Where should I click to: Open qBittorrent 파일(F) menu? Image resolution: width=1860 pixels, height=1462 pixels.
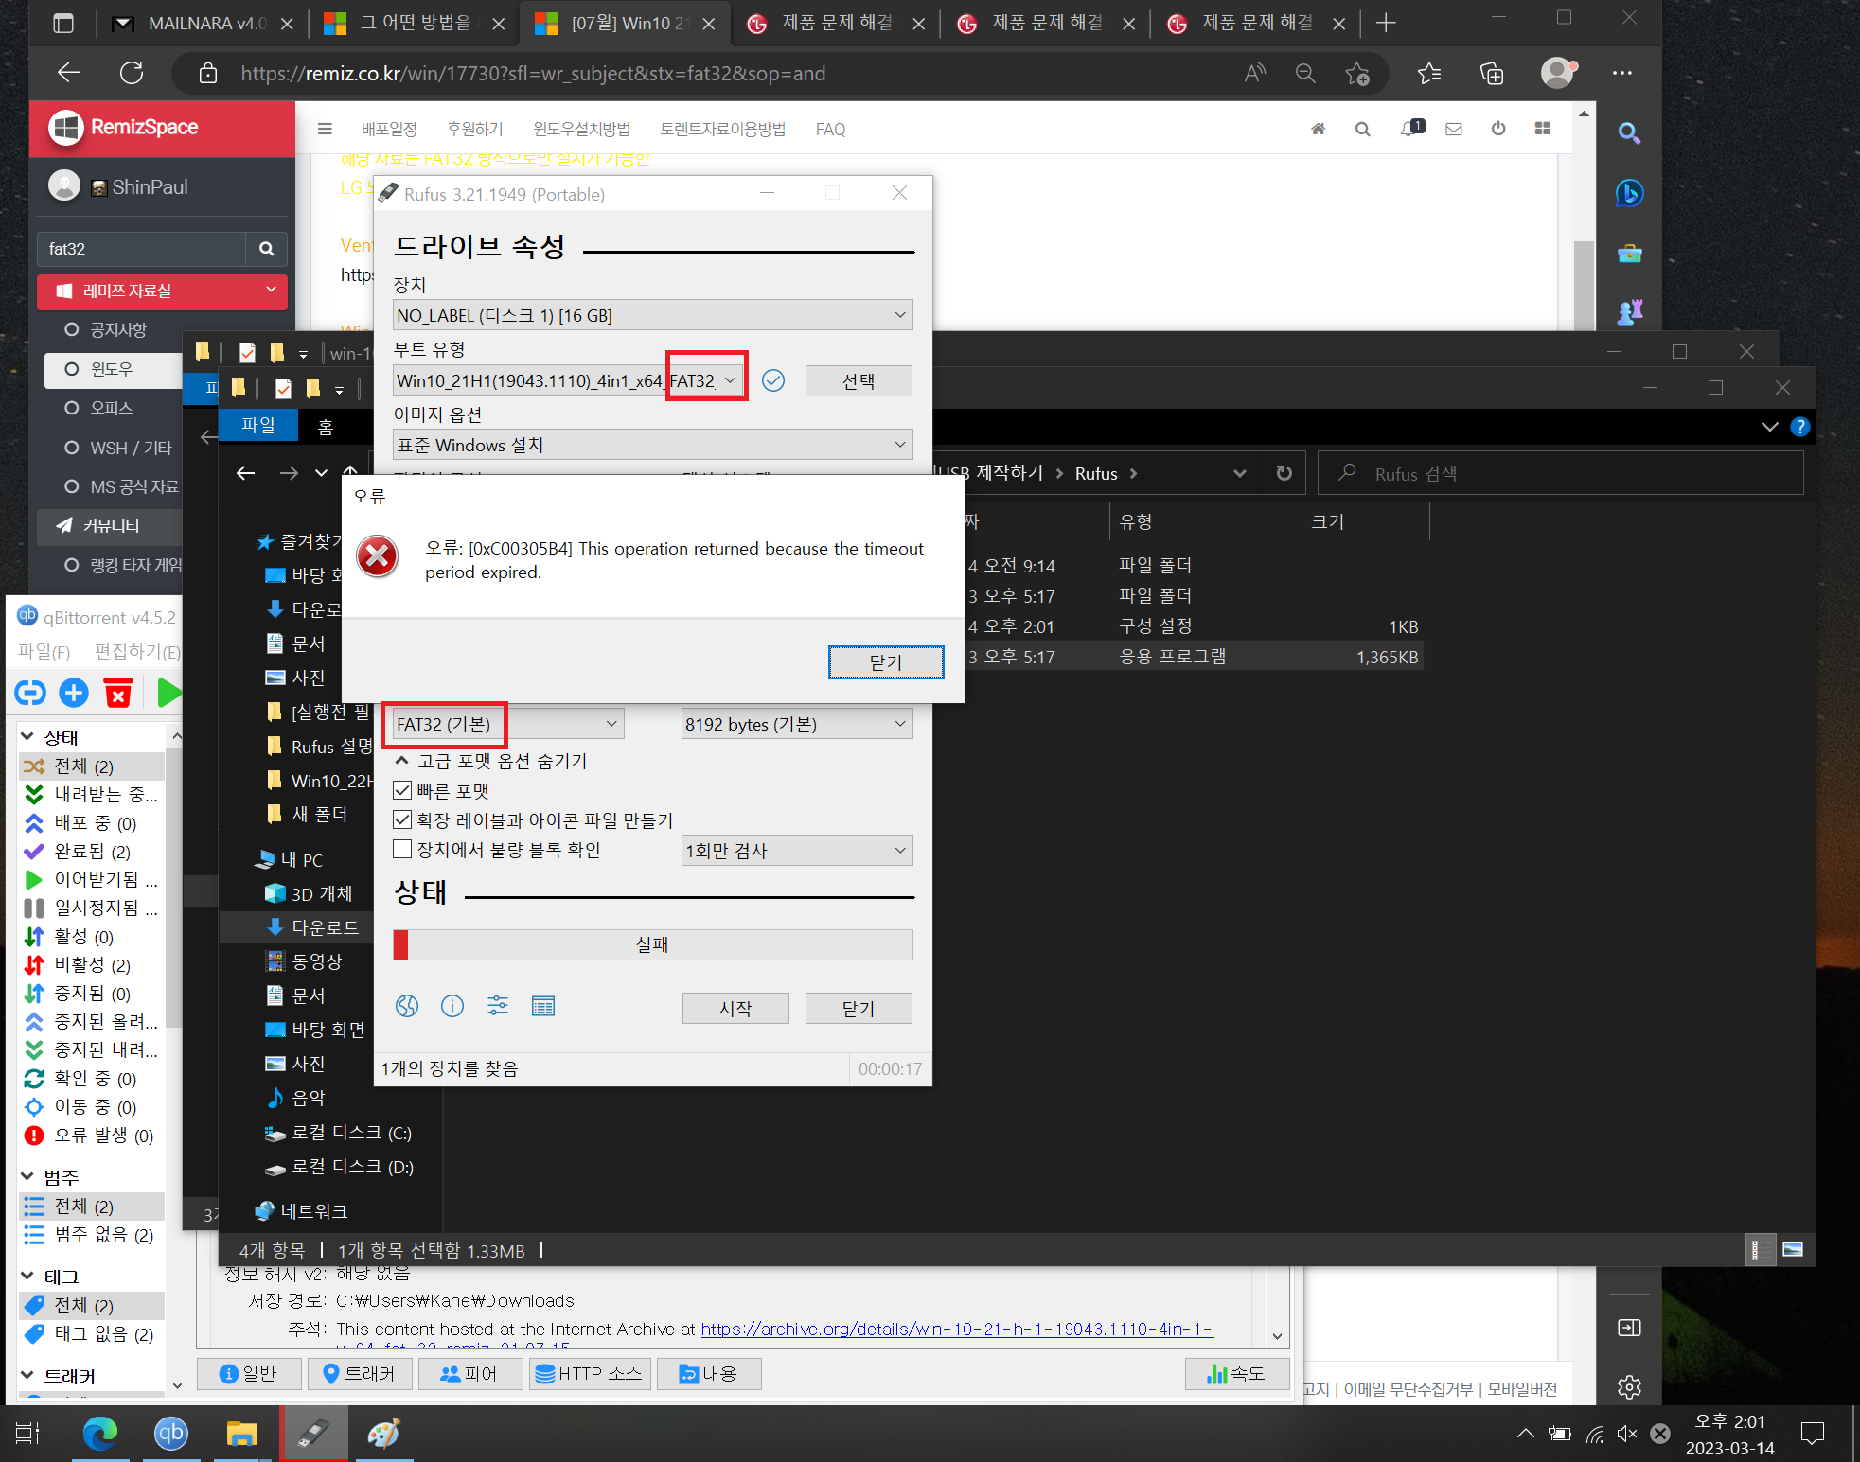(44, 651)
